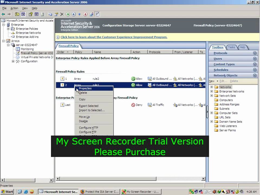Switch to My Screen Recorder taskbar window
Viewport: 260px width, 195px height.
[141, 192]
